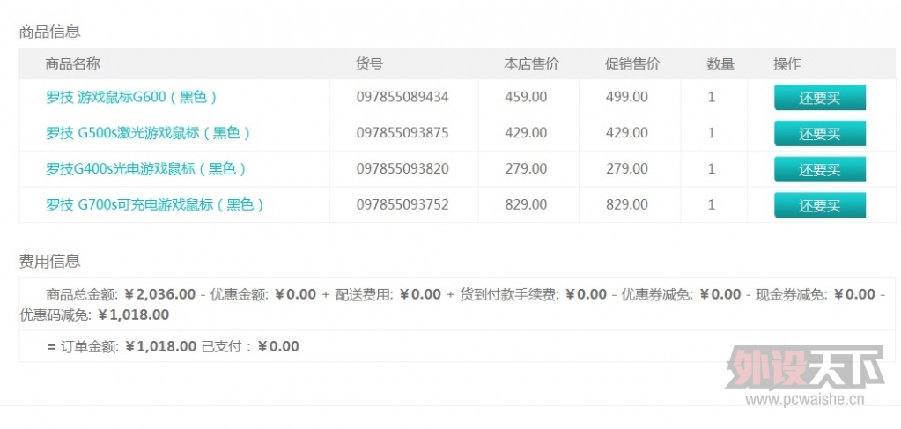Click 还要买 button for the G500s mouse
The image size is (901, 429).
820,133
